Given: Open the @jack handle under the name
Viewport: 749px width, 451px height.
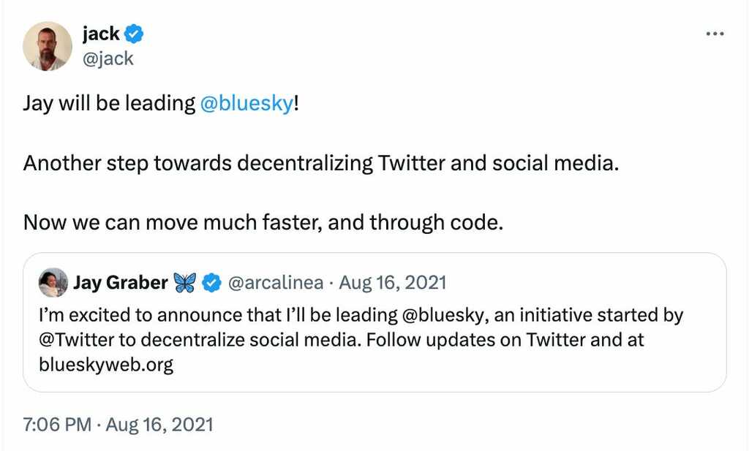Looking at the screenshot, I should (108, 58).
